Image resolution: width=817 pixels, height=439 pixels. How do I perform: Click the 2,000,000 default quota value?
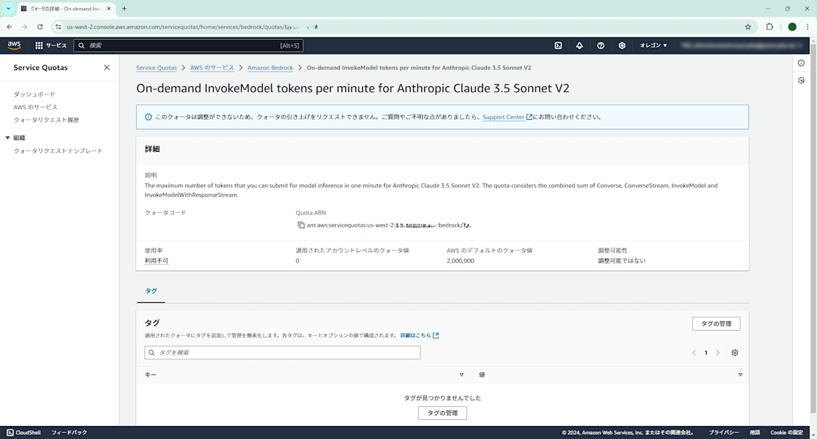click(461, 261)
